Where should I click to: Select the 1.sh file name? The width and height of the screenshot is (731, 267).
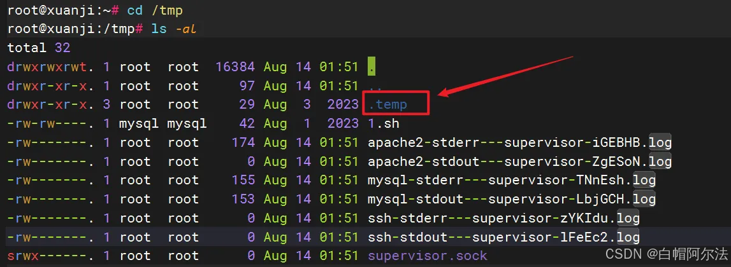(383, 124)
